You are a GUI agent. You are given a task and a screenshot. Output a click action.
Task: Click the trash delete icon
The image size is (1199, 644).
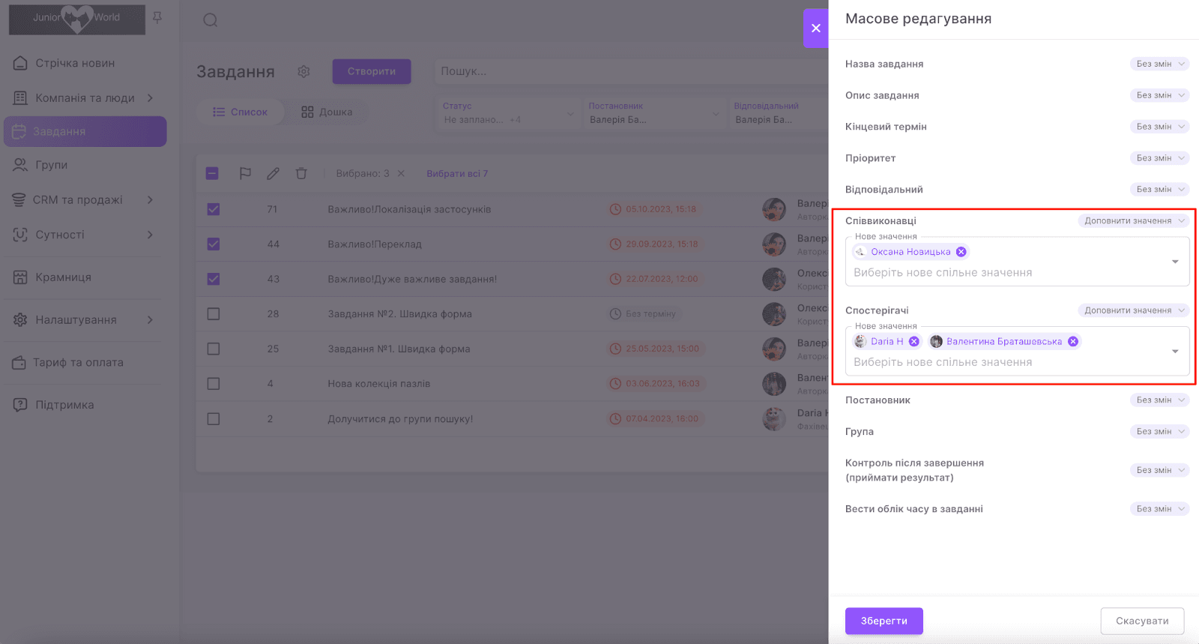pos(301,173)
